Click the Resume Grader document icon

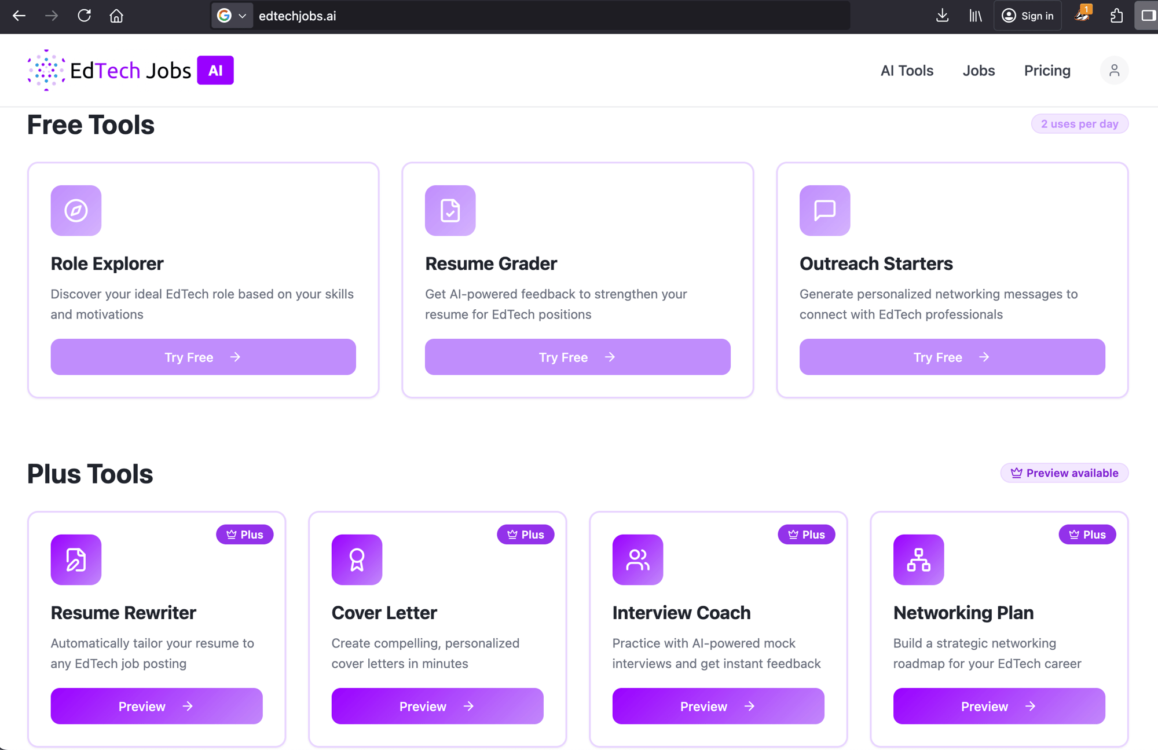[x=450, y=210]
